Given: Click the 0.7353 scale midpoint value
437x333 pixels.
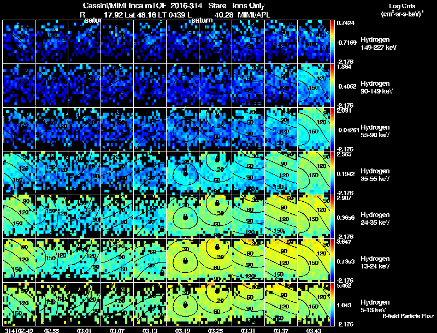Looking at the screenshot, I should click(347, 261).
